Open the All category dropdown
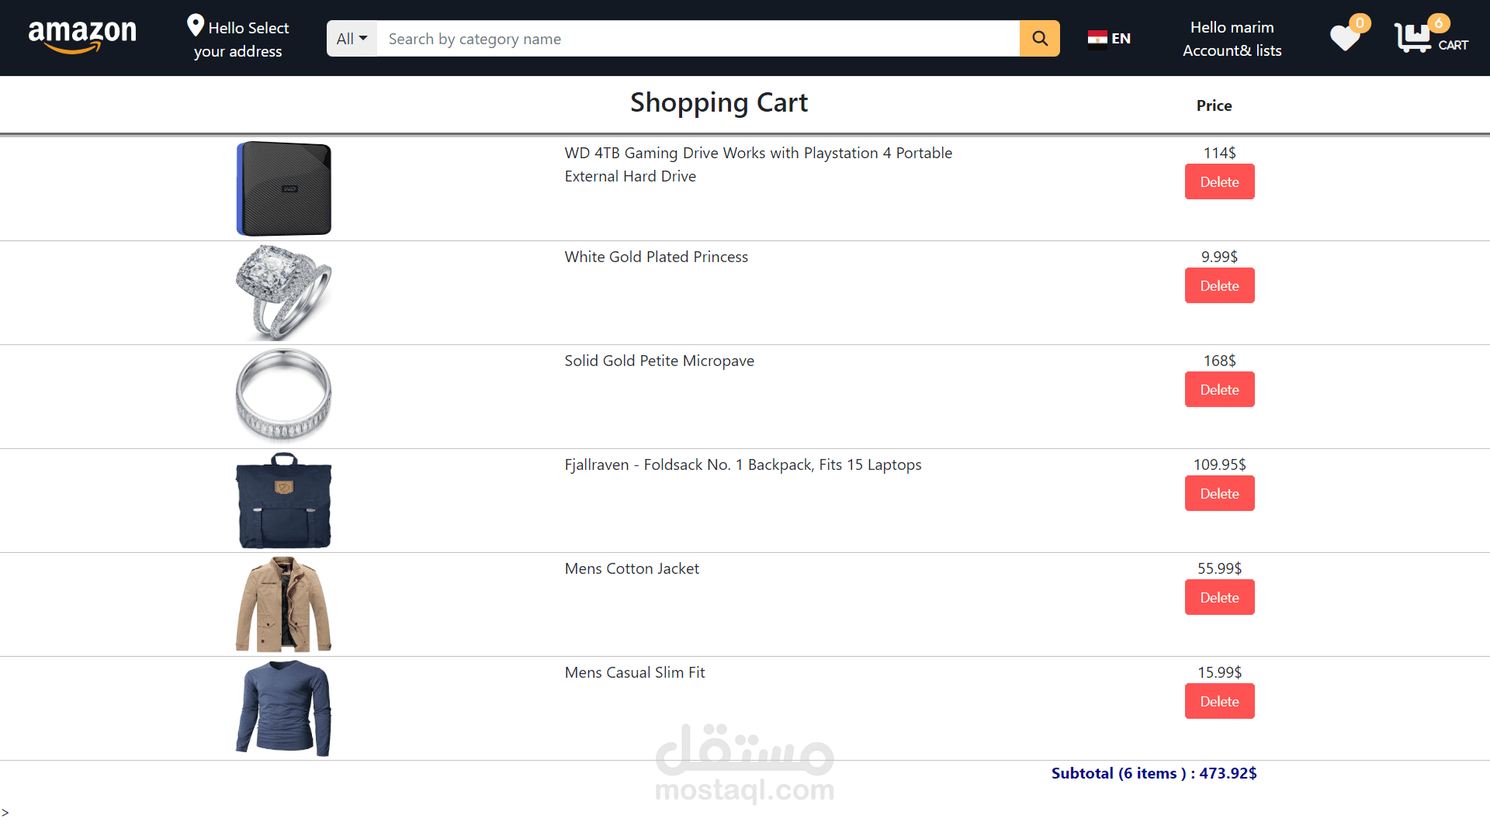The width and height of the screenshot is (1490, 822). [352, 39]
